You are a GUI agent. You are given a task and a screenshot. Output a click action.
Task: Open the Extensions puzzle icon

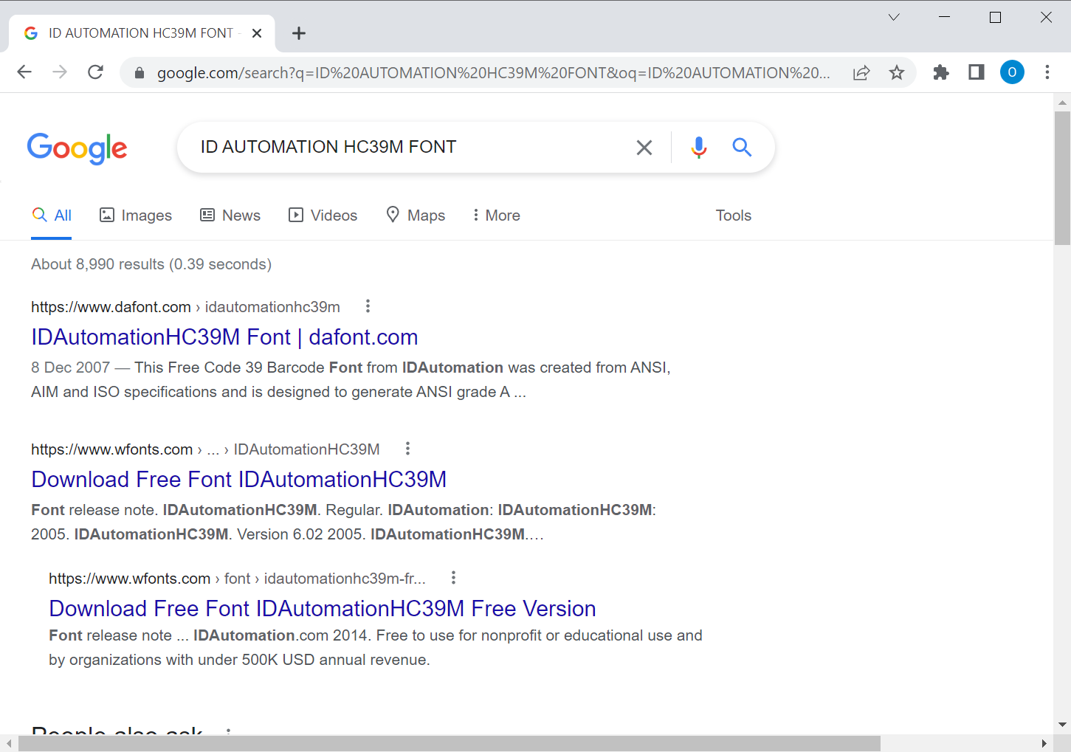pyautogui.click(x=940, y=72)
